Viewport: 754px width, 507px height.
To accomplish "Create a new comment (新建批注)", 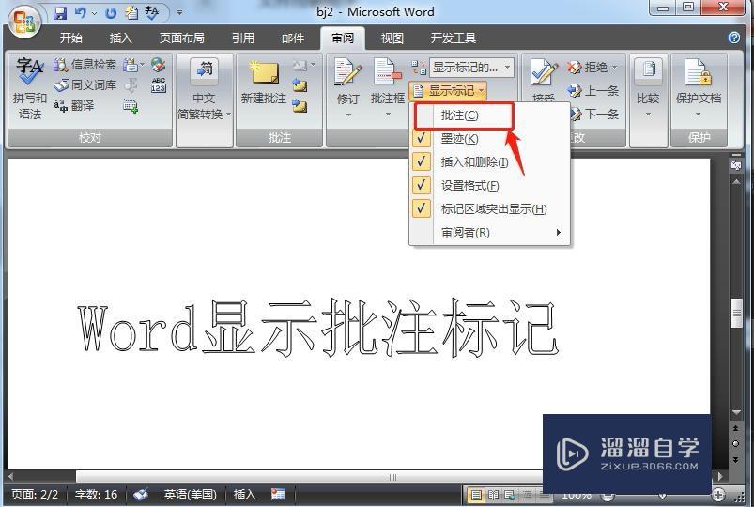I will coord(264,82).
